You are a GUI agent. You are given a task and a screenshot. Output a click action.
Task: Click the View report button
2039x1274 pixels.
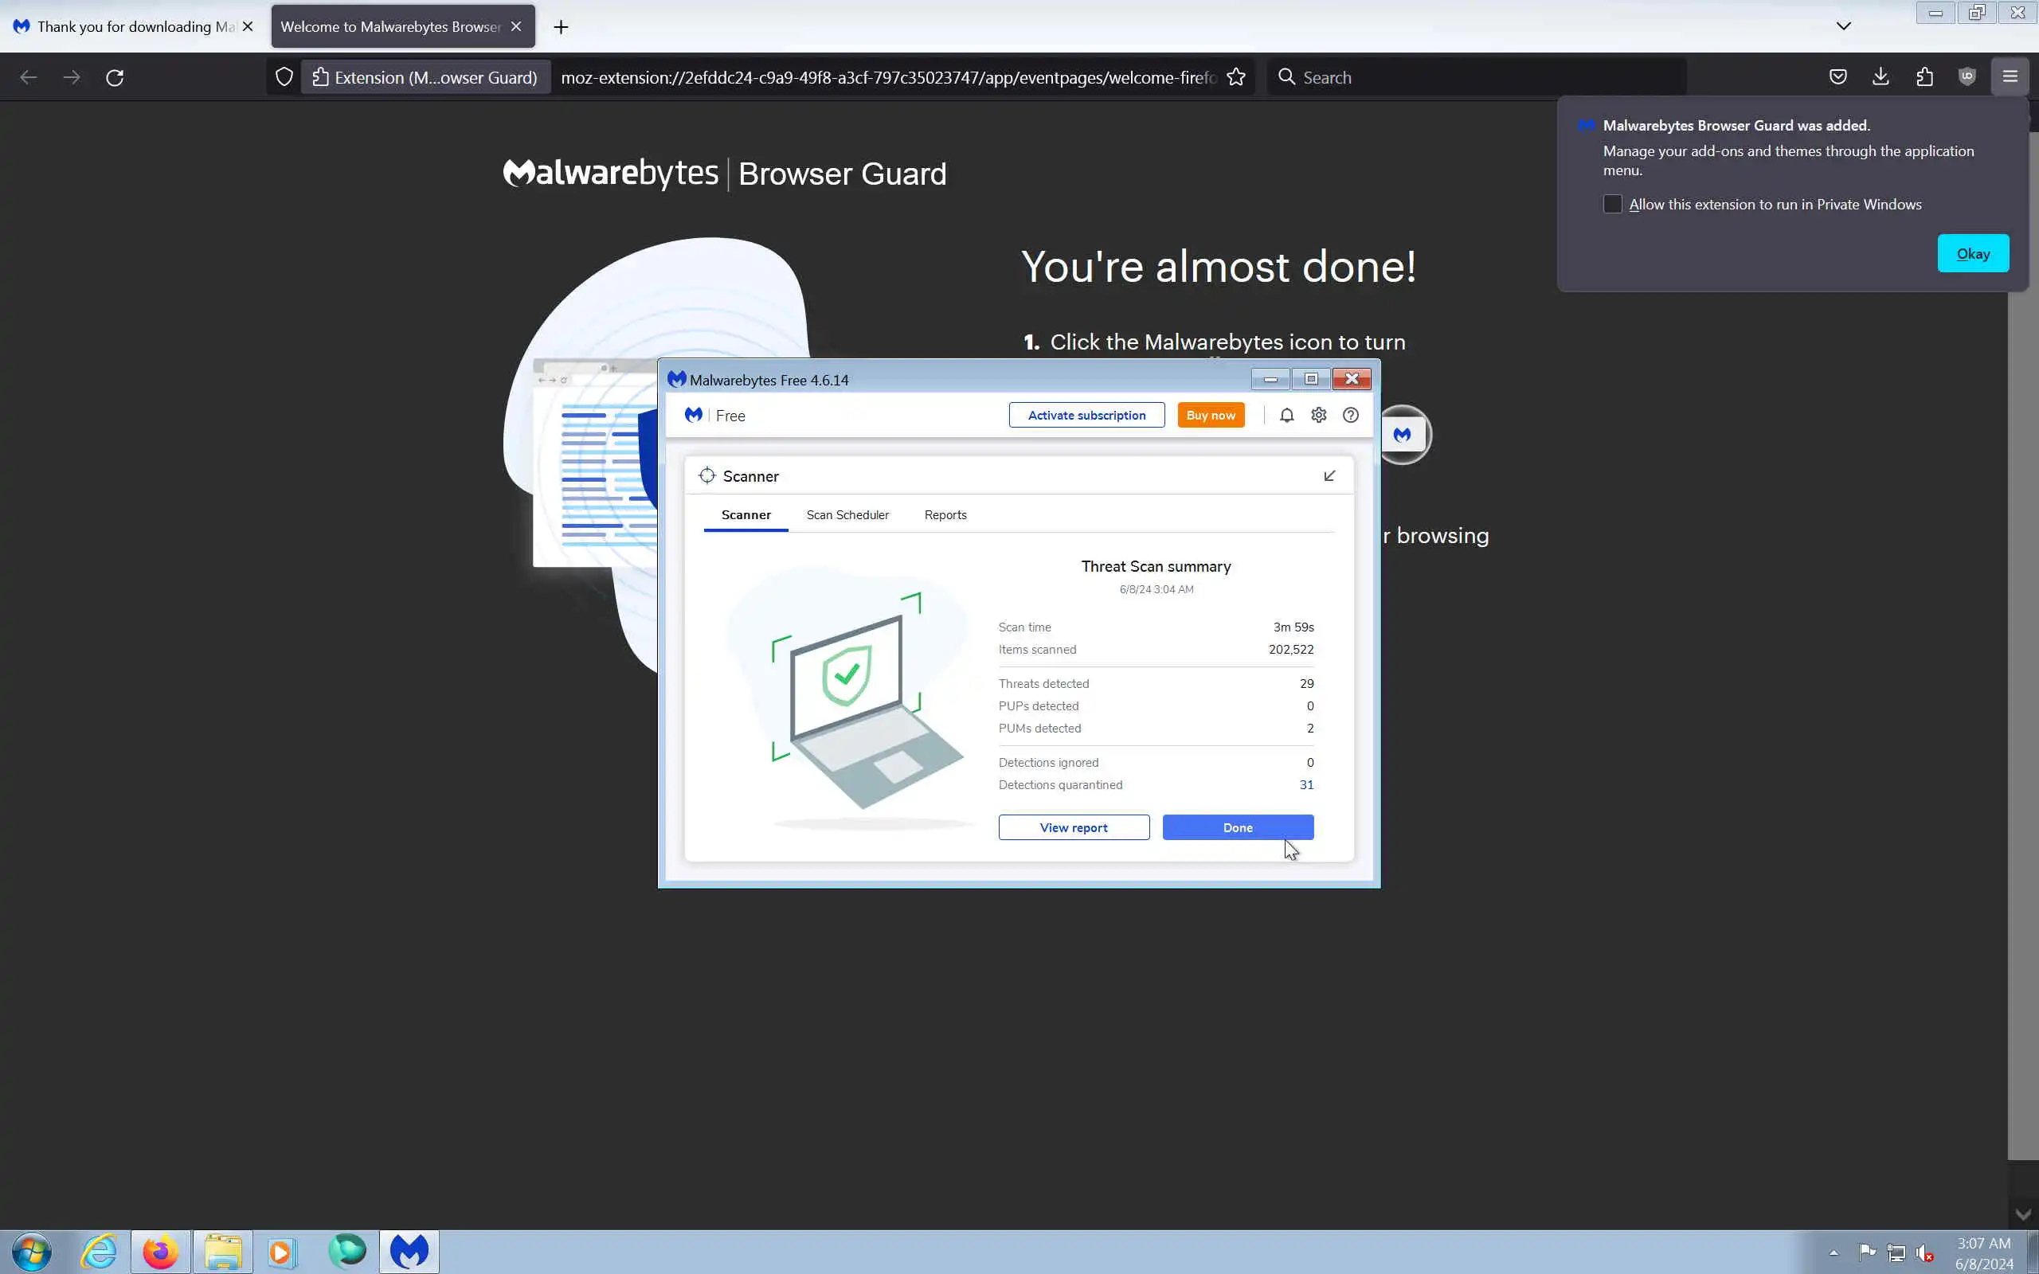[1074, 827]
